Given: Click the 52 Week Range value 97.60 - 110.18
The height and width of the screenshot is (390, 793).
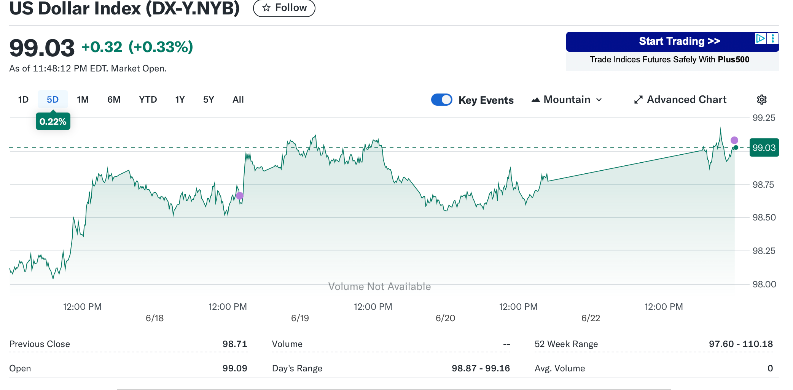Looking at the screenshot, I should pyautogui.click(x=741, y=344).
